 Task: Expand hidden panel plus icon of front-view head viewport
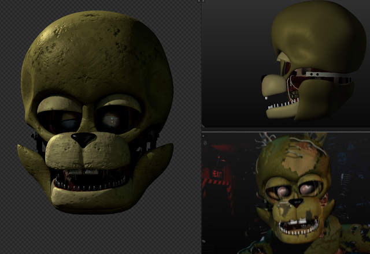pos(199,1)
